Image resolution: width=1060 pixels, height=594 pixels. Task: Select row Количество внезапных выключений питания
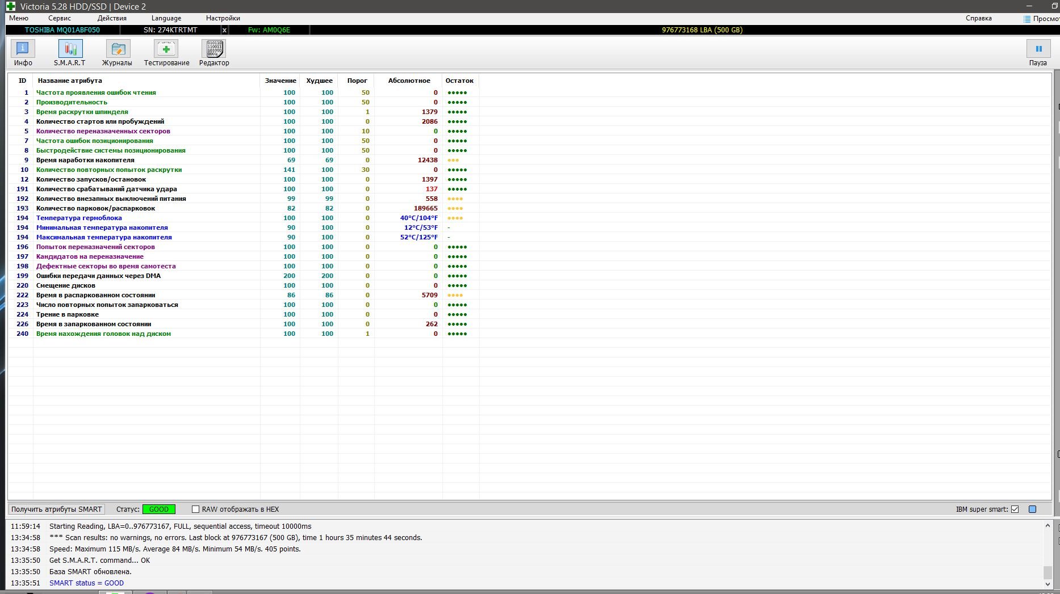tap(244, 199)
